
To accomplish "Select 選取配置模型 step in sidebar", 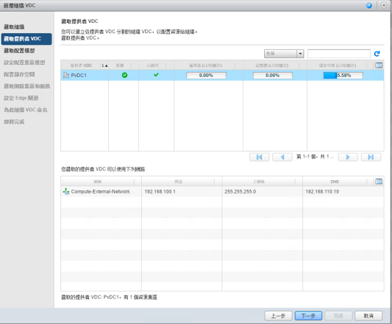I will pos(19,50).
